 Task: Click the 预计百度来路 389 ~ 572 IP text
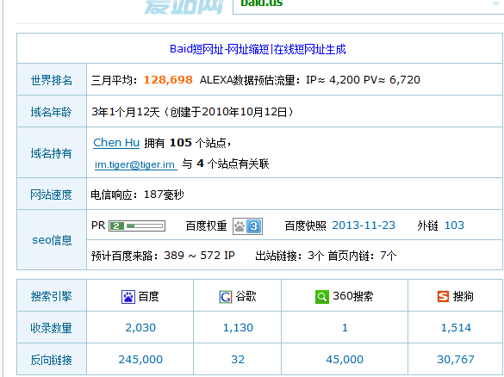(163, 256)
